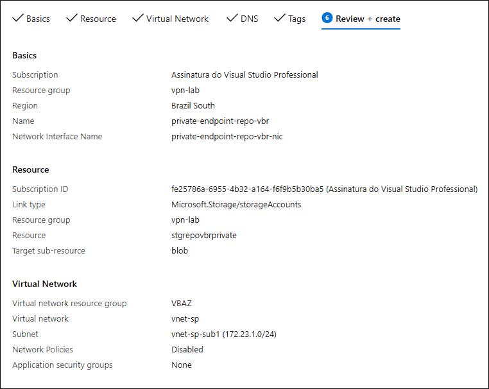Screen dimensions: 489x389
Task: Click the step 6 circle icon
Action: [x=327, y=18]
